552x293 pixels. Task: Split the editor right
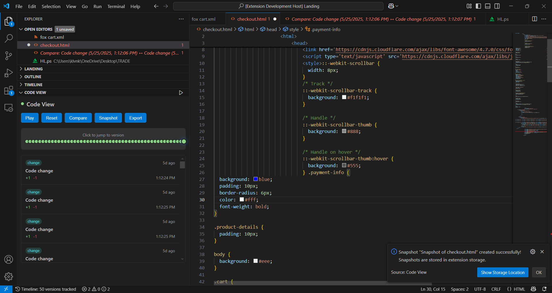(534, 19)
